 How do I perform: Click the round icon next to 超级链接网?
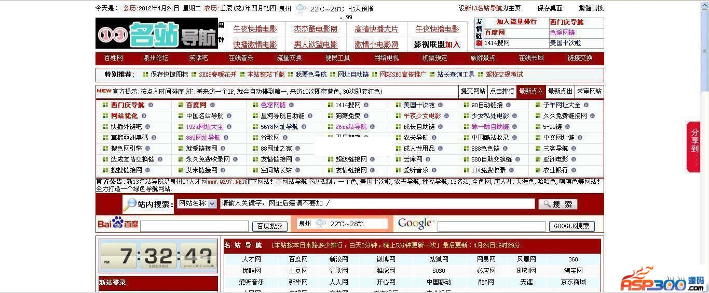[x=372, y=159]
